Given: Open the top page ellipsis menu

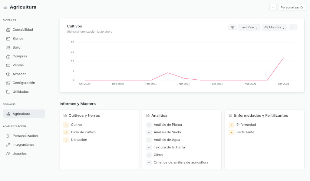Looking at the screenshot, I should pyautogui.click(x=273, y=8).
